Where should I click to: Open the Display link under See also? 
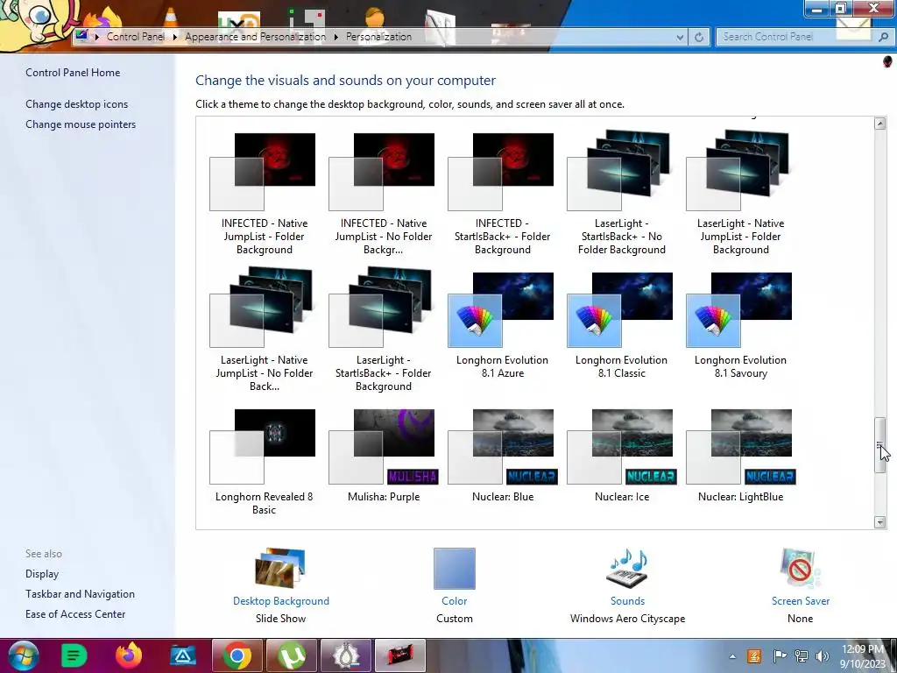pos(42,574)
